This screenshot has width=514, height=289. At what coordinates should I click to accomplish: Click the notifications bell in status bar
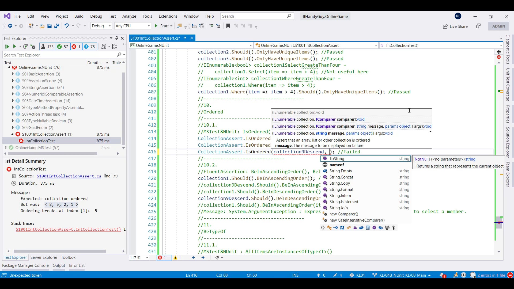click(442, 275)
